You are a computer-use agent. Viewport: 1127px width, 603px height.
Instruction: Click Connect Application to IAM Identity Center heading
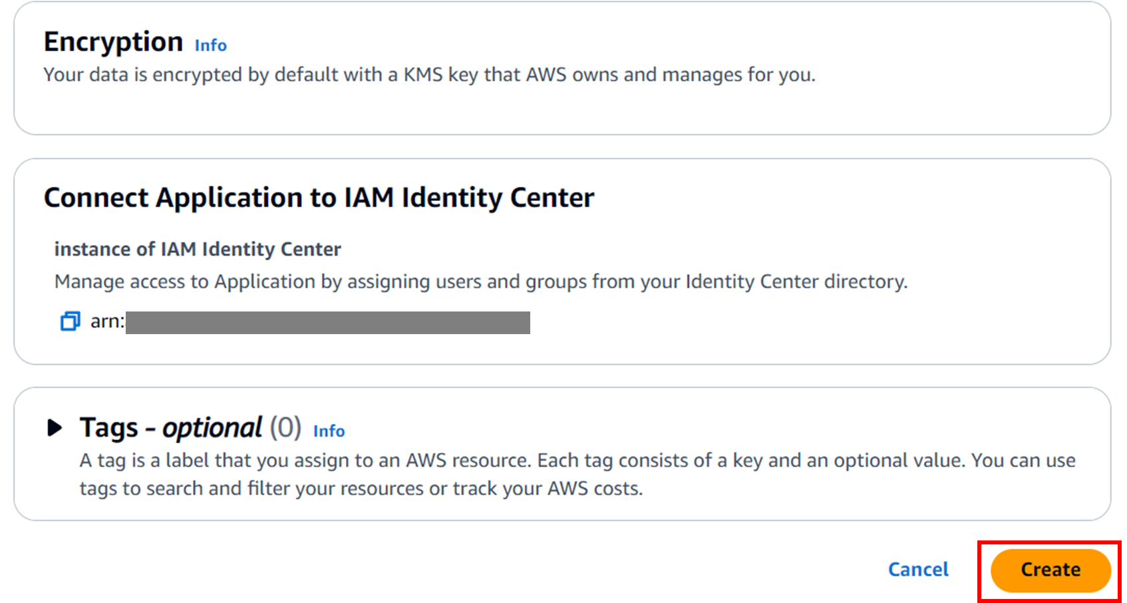[x=319, y=198]
